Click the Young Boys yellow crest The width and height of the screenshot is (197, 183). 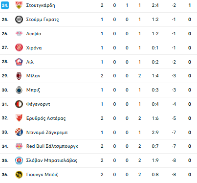(19, 175)
